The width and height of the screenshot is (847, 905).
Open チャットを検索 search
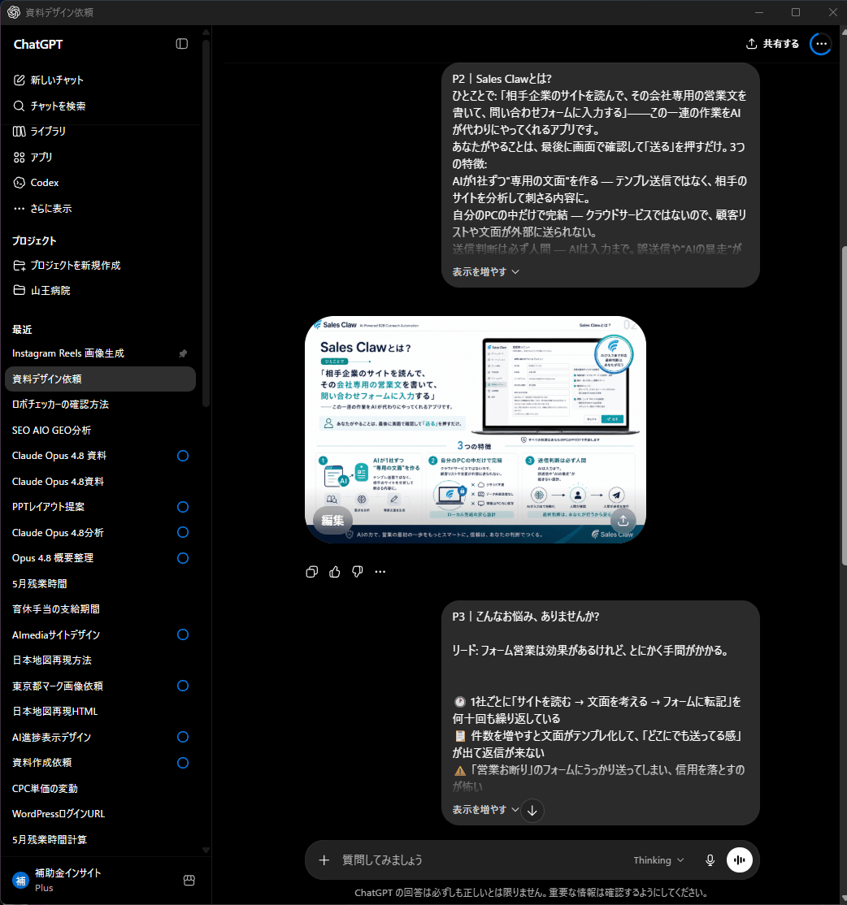click(50, 106)
